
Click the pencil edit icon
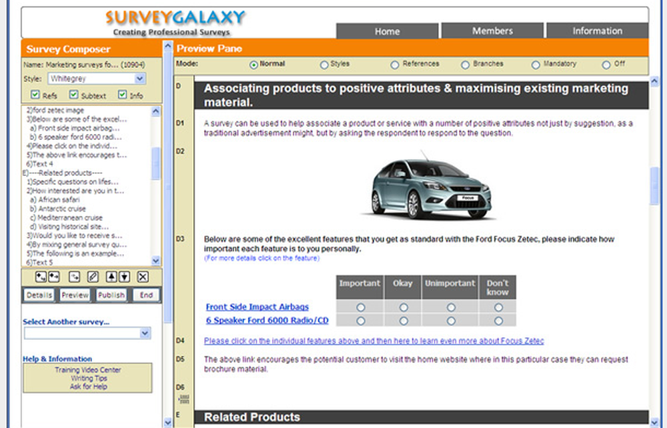(92, 277)
